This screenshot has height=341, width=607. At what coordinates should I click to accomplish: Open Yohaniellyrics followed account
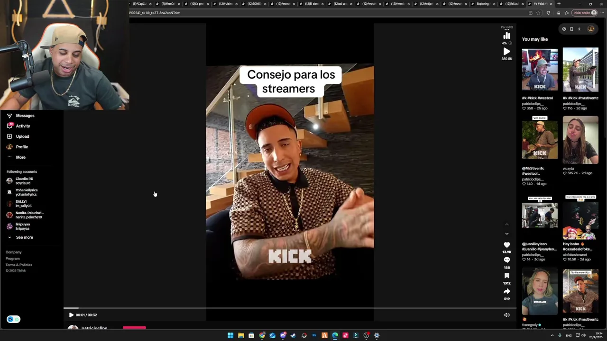pos(22,192)
